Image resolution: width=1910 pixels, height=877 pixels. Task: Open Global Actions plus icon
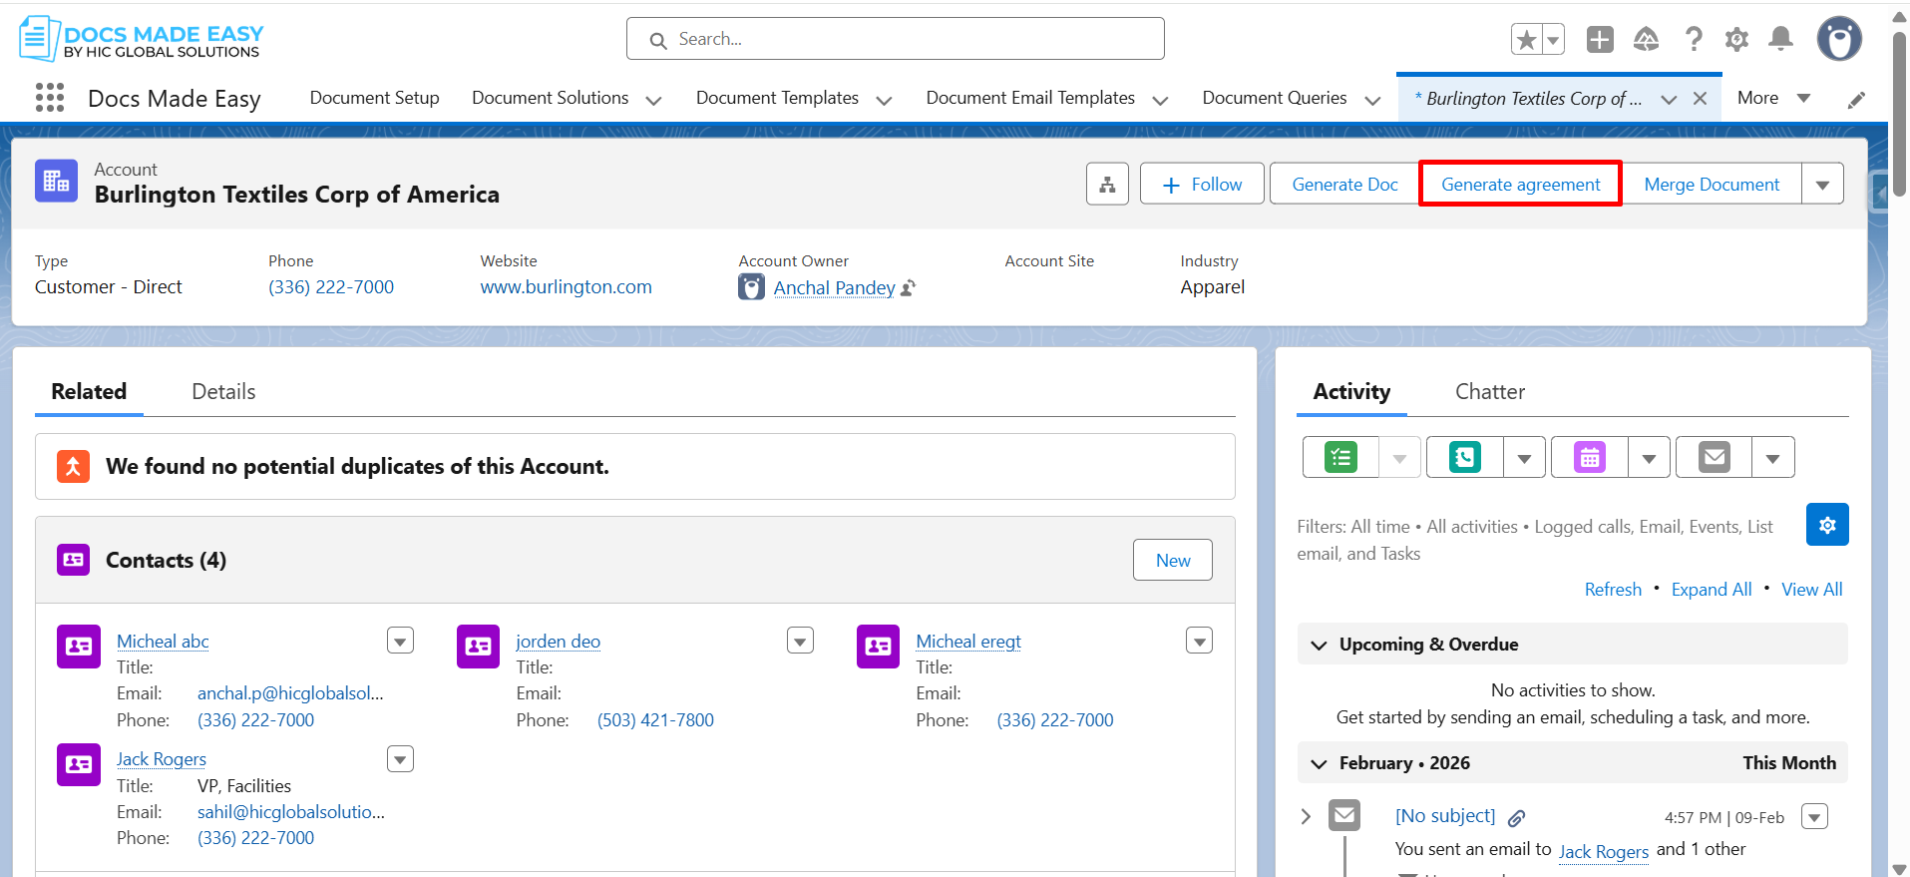point(1600,40)
